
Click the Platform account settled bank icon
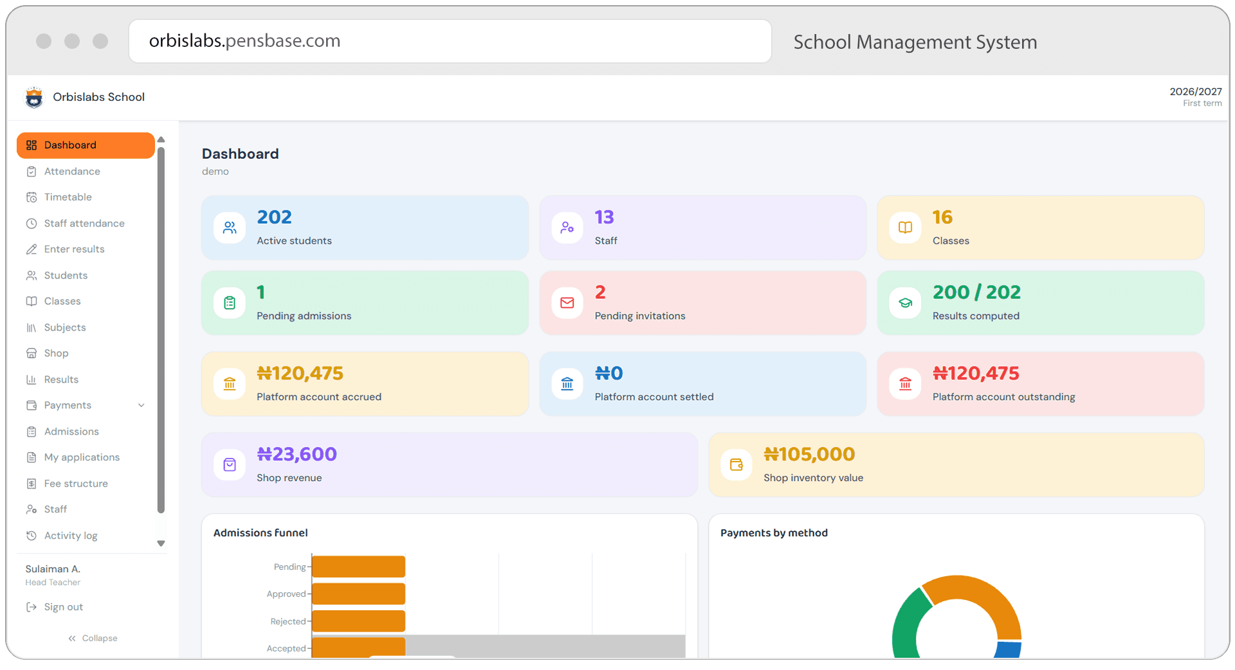click(567, 384)
